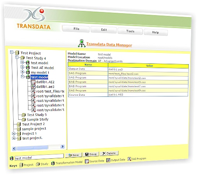This screenshot has width=197, height=175.
Task: Click the root/syvalidate/transtest7.sas value cell
Action: click(148, 86)
